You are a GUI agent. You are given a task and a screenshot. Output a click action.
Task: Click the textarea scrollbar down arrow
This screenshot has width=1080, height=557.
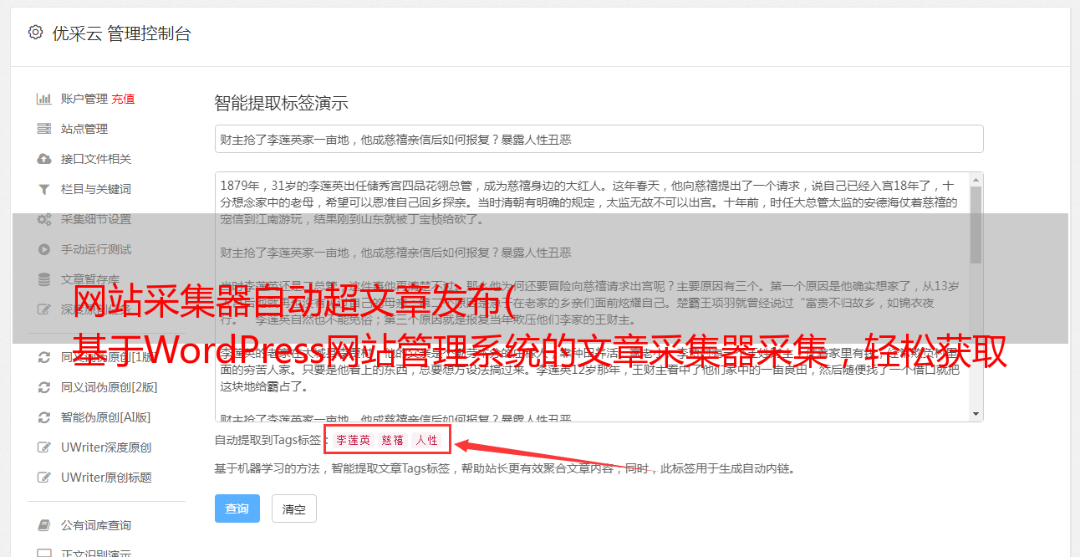[x=976, y=414]
